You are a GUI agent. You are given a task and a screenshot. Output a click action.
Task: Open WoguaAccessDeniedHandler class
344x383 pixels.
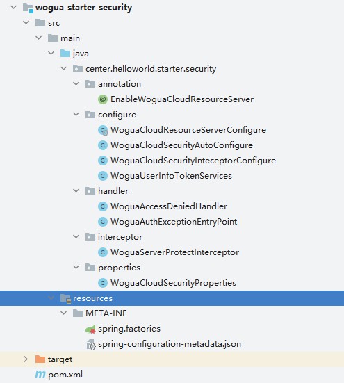(169, 206)
